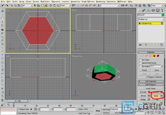Image resolution: width=166 pixels, height=115 pixels.
Task: Expand Editable Poly sub-object tree
Action: pos(139,23)
